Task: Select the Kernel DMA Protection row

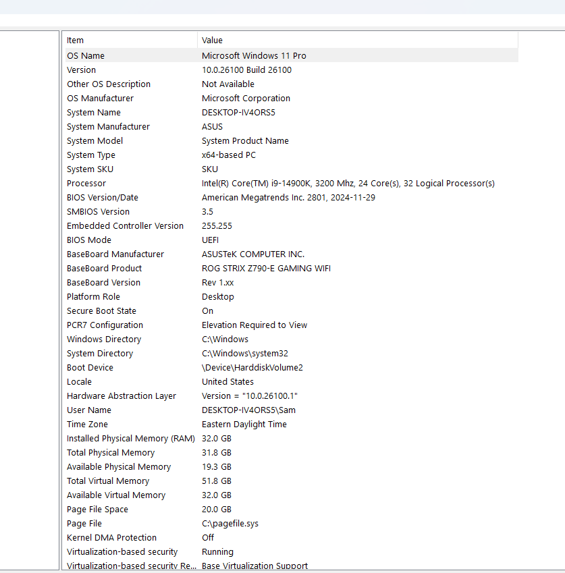Action: coord(292,538)
